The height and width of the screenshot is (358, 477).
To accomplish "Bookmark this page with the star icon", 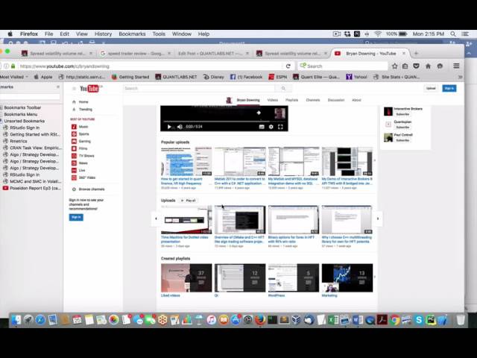I will [x=394, y=66].
